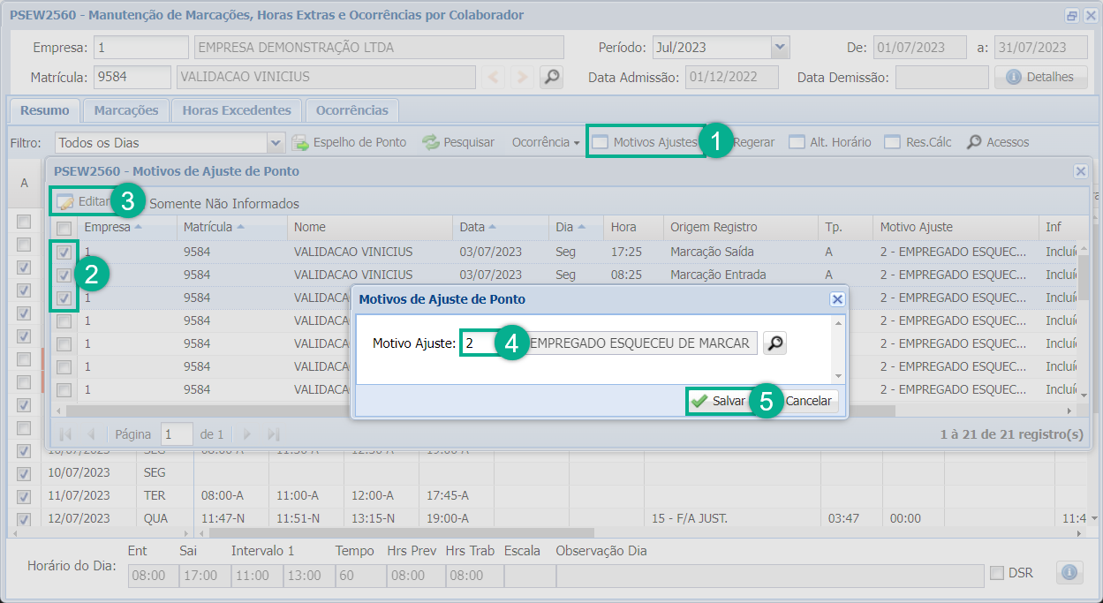Click the employee search magnifier icon
The image size is (1103, 603).
tap(551, 77)
